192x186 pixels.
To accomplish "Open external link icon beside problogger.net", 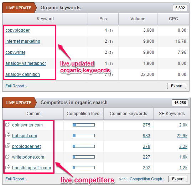I will 8,145.
